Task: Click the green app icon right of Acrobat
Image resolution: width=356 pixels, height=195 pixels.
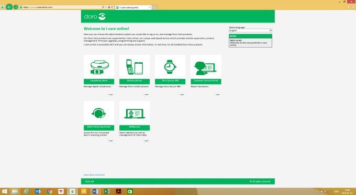Action: (x=130, y=191)
